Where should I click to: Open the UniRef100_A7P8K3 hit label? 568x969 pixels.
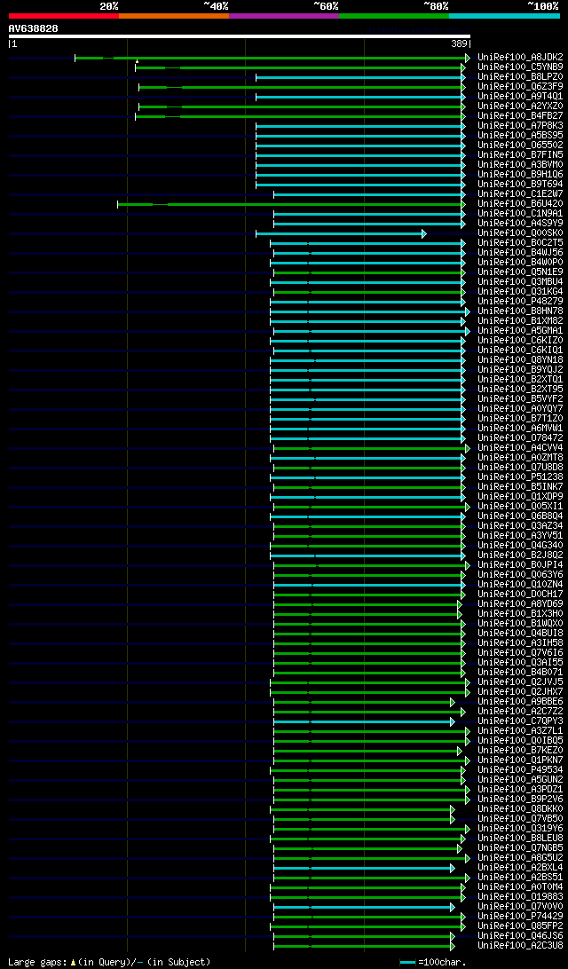520,125
